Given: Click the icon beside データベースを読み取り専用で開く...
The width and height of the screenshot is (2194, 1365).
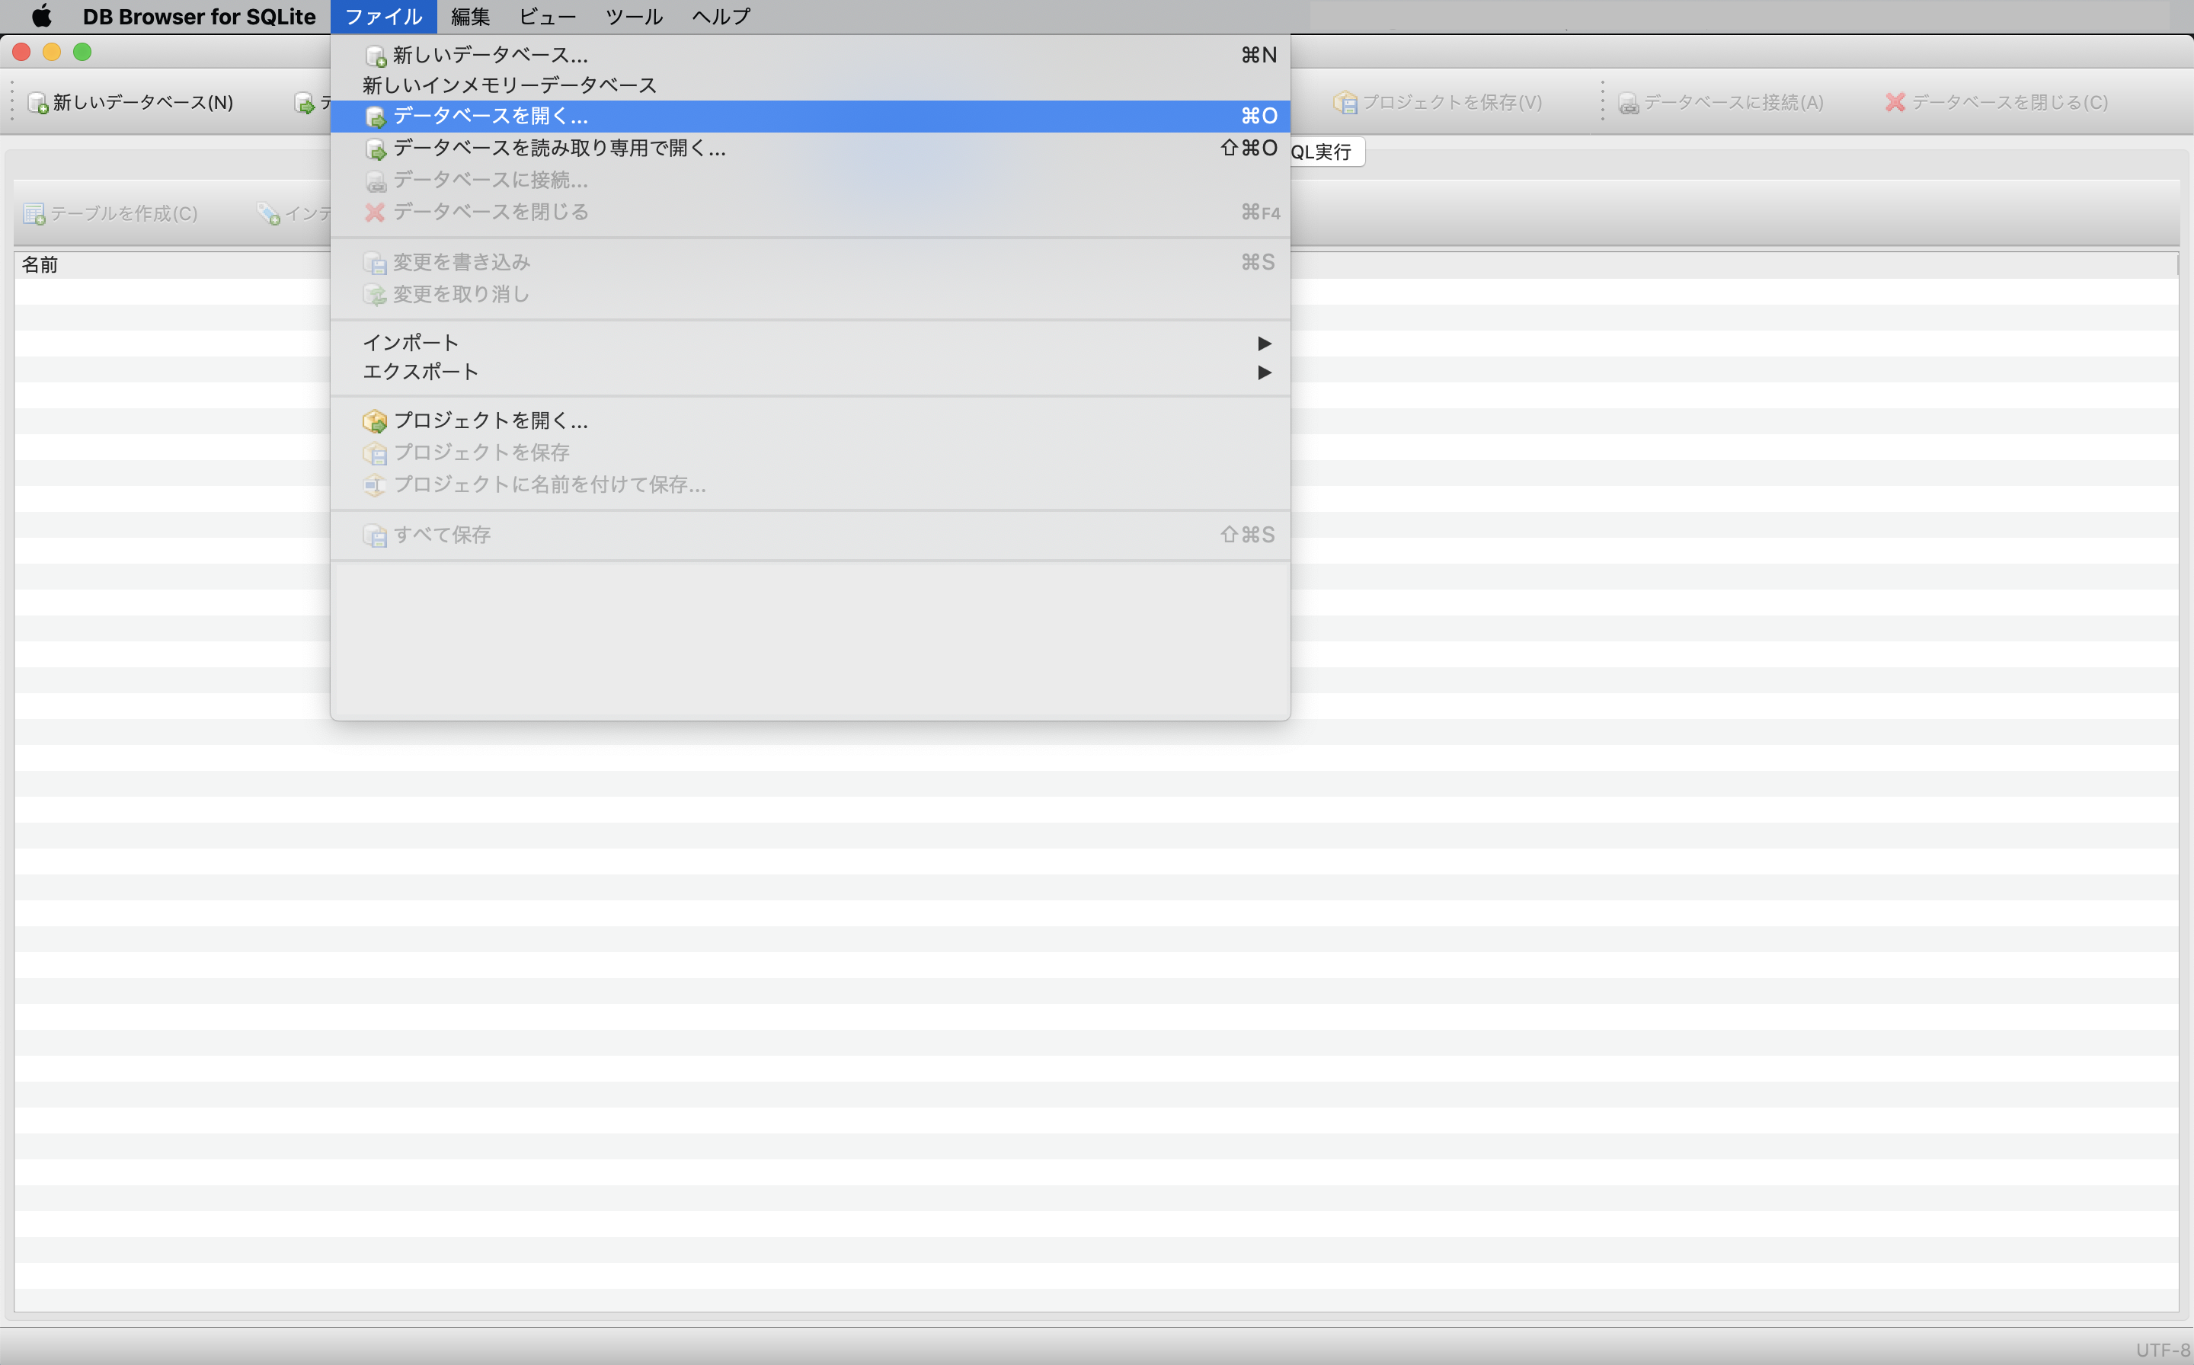Looking at the screenshot, I should coord(375,149).
